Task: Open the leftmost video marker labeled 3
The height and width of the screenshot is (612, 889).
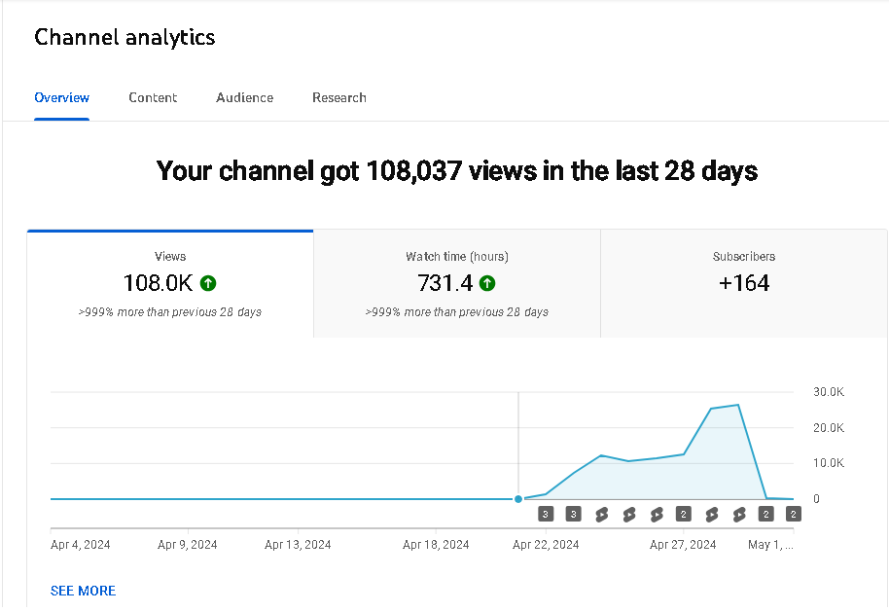Action: point(546,515)
